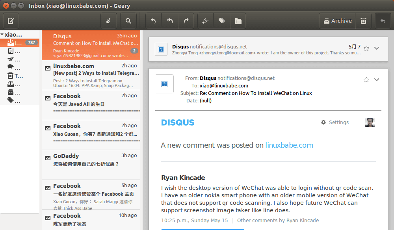The width and height of the screenshot is (394, 230).
Task: Click the compose new message icon
Action: pyautogui.click(x=11, y=21)
